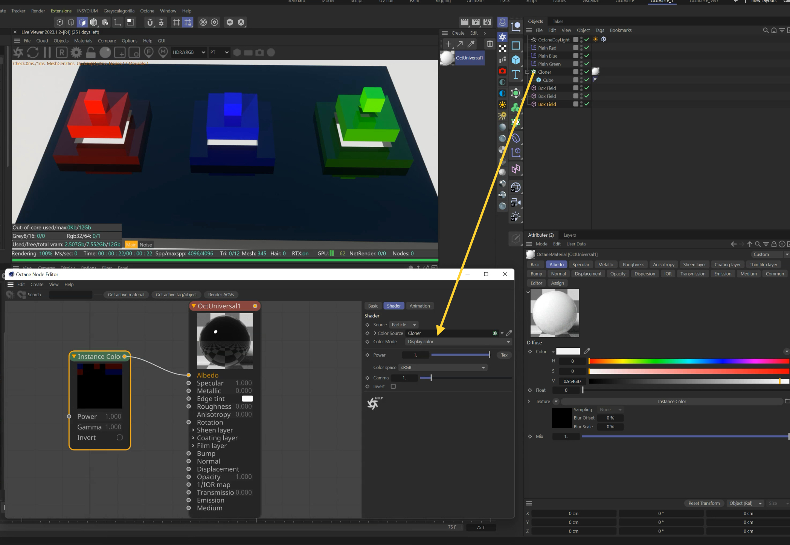Click the Cube primitive tool icon
The height and width of the screenshot is (545, 790).
click(515, 60)
